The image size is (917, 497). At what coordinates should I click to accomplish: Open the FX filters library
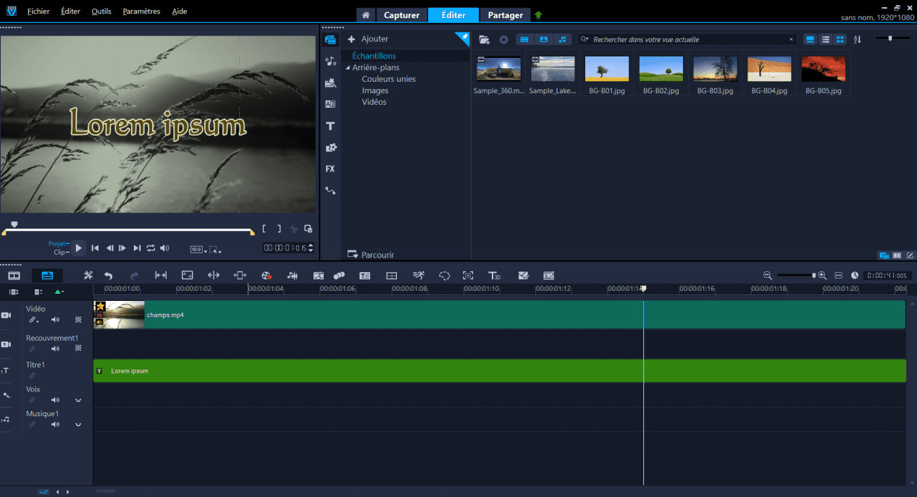[x=330, y=169]
